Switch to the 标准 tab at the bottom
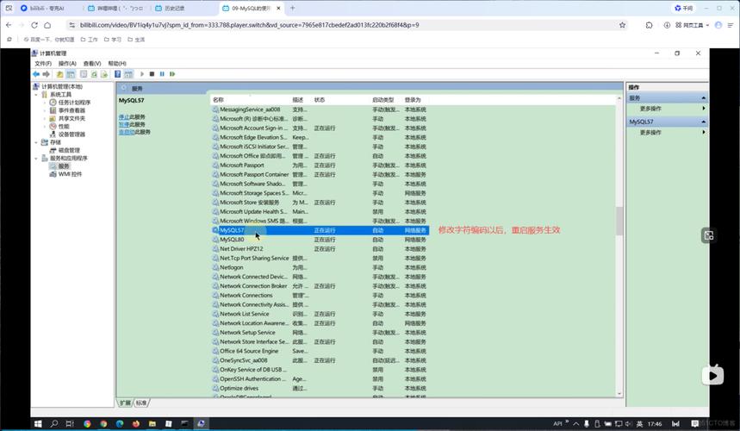The image size is (740, 431). 141,403
